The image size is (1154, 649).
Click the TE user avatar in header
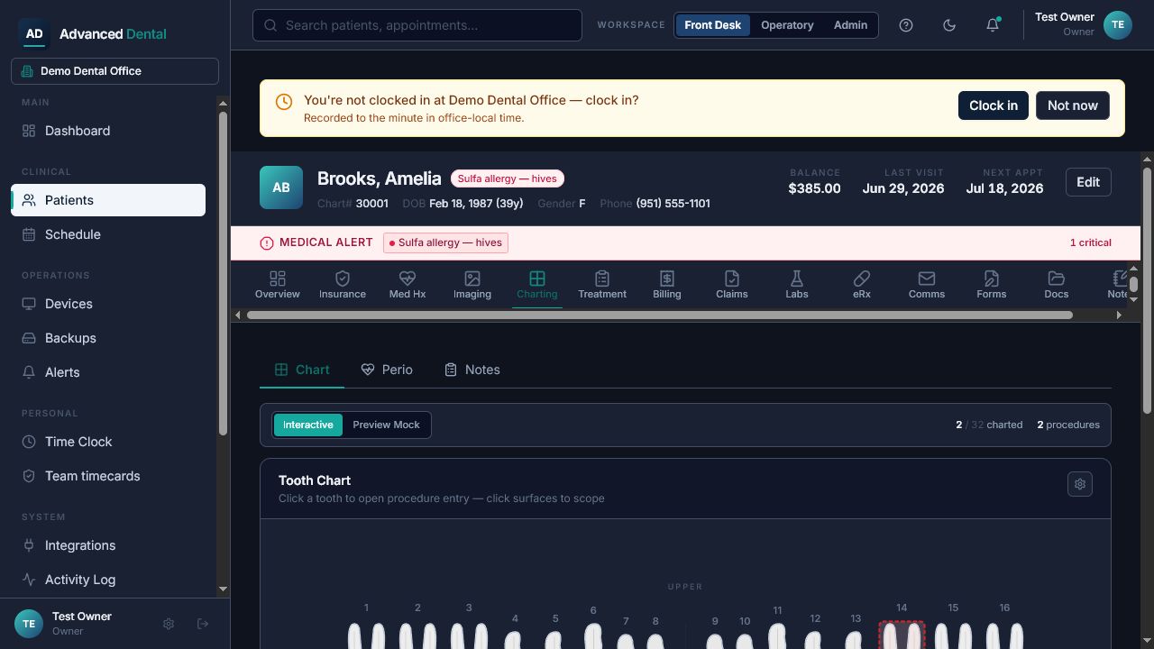coord(1118,25)
